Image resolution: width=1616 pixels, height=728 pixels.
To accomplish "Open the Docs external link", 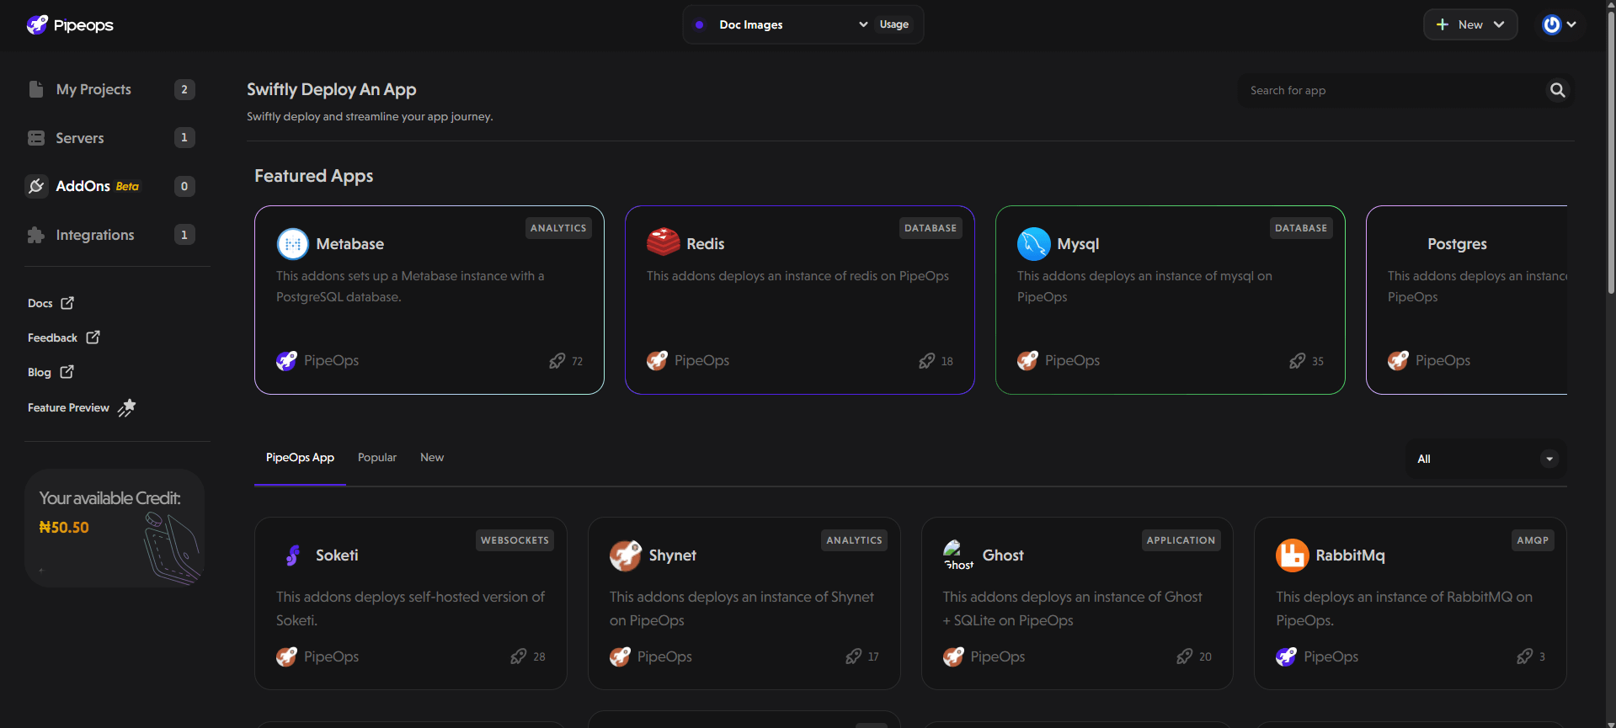I will (x=51, y=303).
